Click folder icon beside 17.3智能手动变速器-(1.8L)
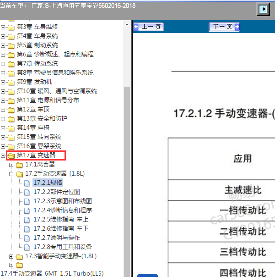This screenshot has width=275, height=277. [19, 256]
